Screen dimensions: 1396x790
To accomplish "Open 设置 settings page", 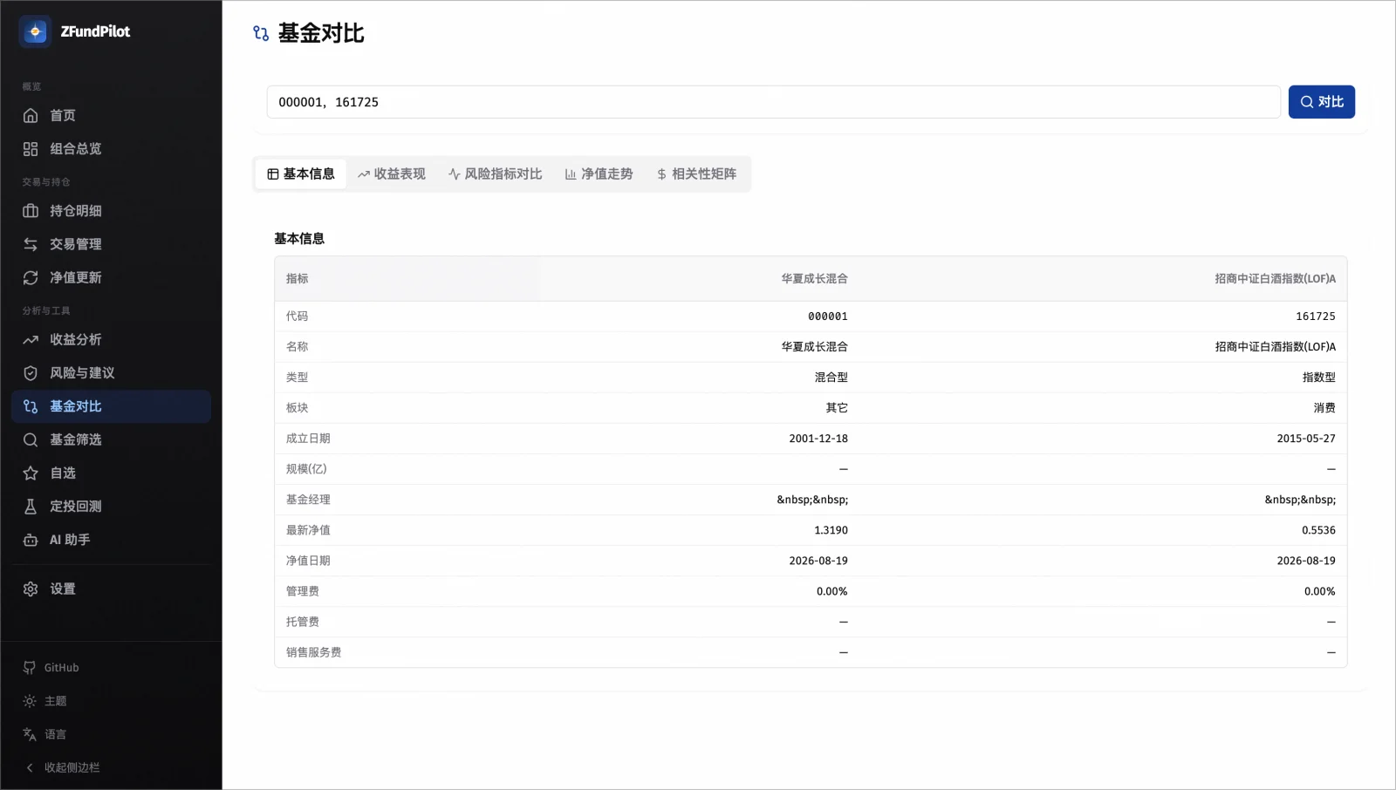I will click(111, 589).
